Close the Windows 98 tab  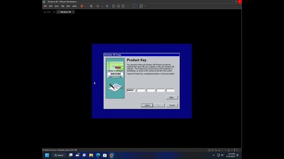[x=73, y=12]
